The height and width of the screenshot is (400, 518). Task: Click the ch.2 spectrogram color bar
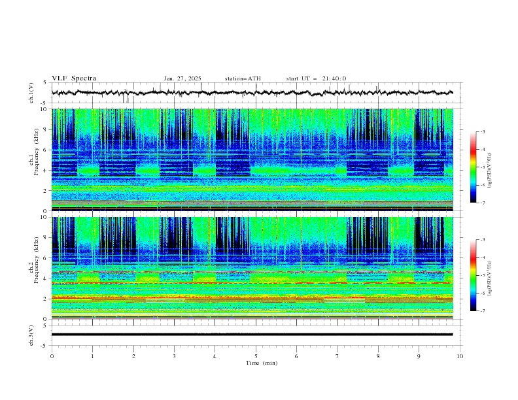click(473, 275)
